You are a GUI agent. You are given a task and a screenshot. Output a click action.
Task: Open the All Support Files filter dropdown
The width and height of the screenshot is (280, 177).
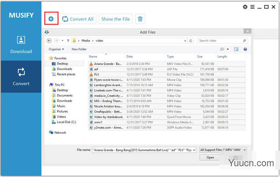pyautogui.click(x=223, y=150)
